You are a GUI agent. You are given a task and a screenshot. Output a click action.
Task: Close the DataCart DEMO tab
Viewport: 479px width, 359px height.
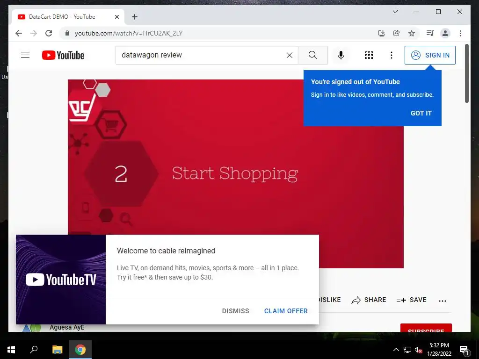pos(116,17)
